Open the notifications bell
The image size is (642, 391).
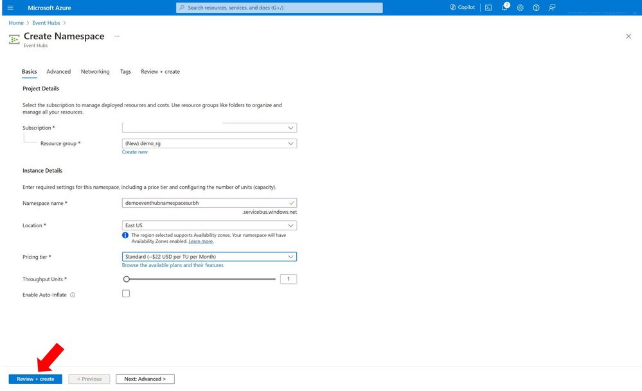tap(505, 7)
